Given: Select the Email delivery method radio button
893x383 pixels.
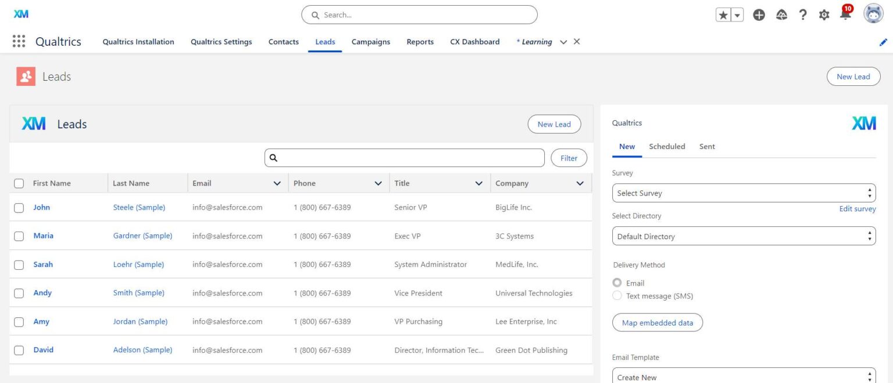Looking at the screenshot, I should click(x=617, y=283).
